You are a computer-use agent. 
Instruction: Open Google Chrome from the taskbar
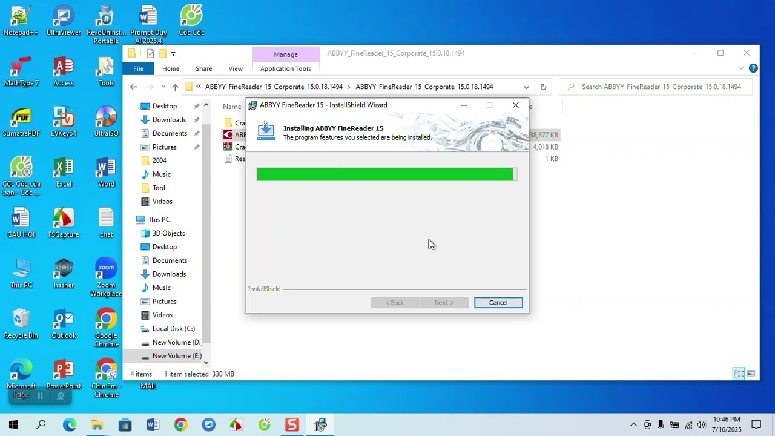tap(180, 425)
